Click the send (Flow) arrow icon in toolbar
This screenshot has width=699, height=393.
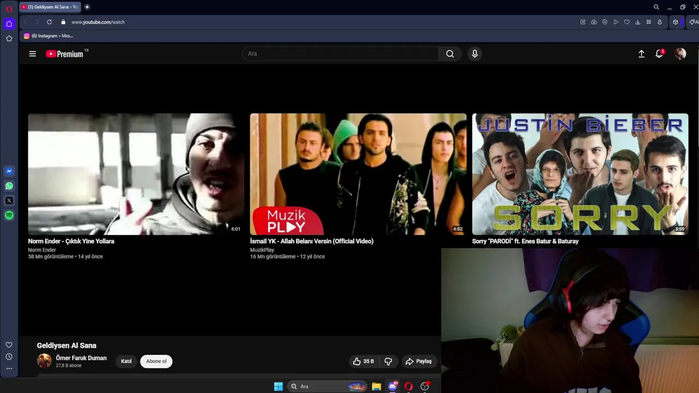point(615,22)
